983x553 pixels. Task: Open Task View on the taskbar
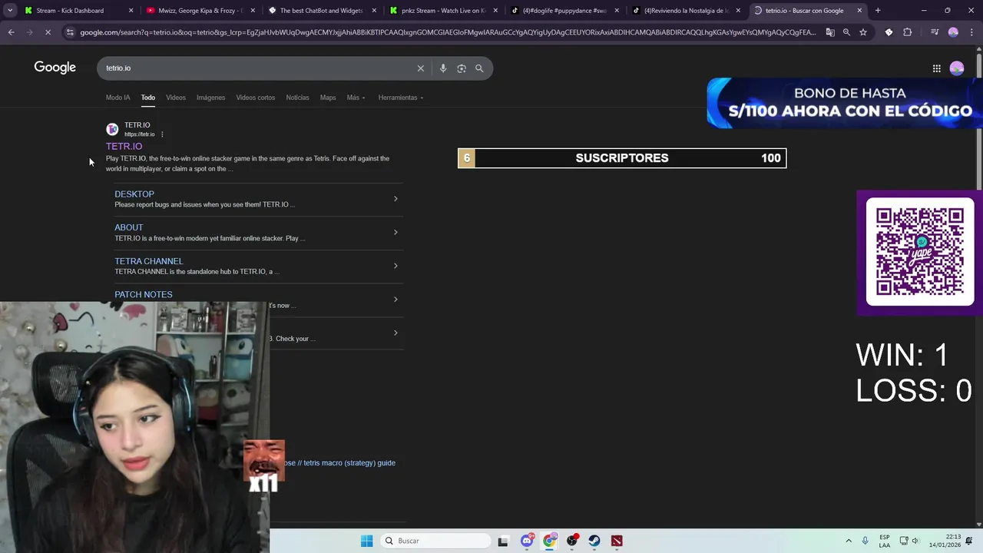click(x=503, y=541)
